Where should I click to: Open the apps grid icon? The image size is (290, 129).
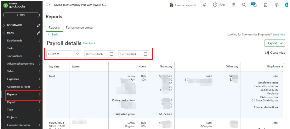233,5
